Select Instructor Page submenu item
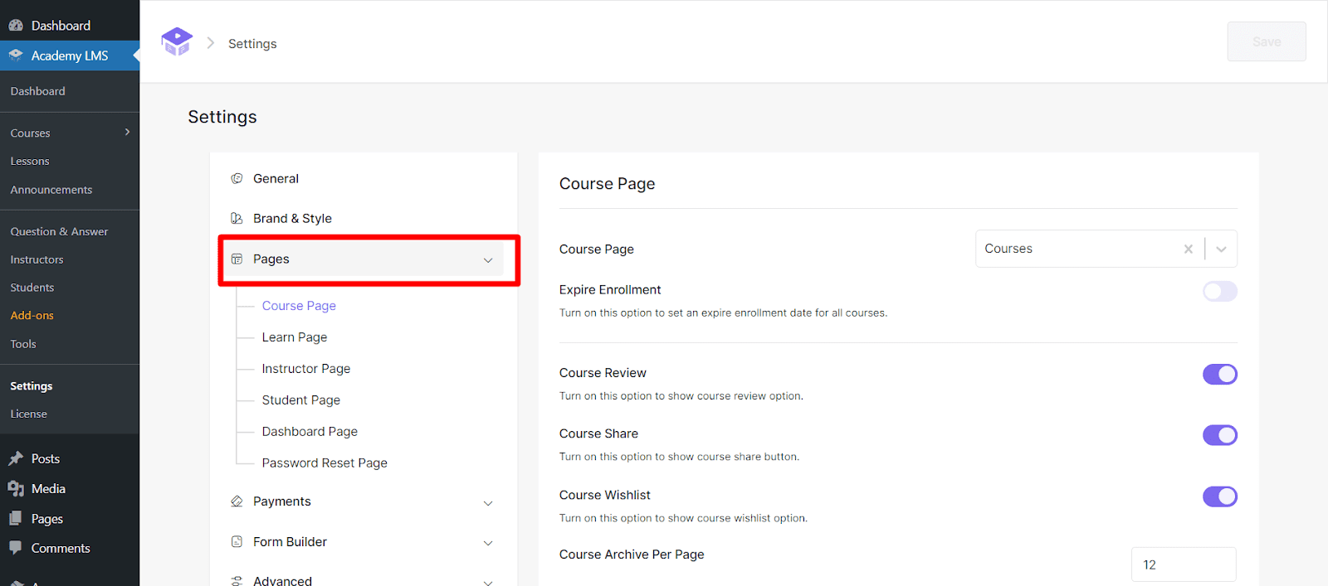The height and width of the screenshot is (586, 1328). pyautogui.click(x=306, y=369)
